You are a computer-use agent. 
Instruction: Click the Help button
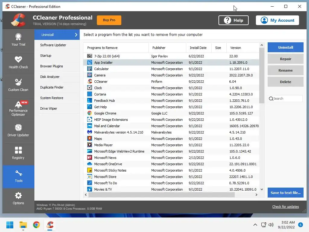[234, 20]
